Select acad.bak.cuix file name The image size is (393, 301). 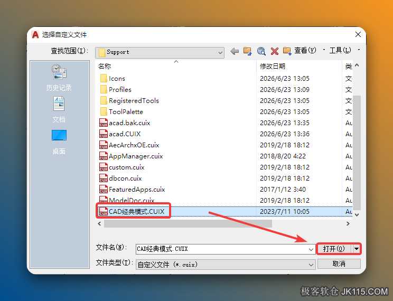click(x=129, y=123)
